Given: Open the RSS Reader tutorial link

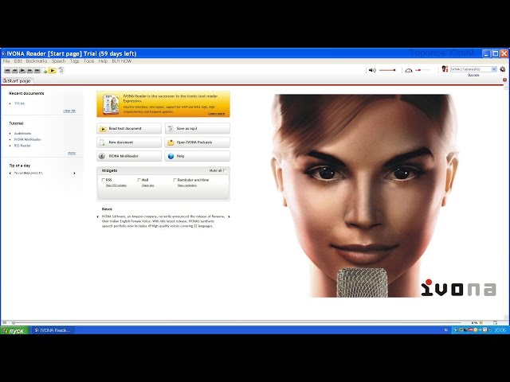Looking at the screenshot, I should coord(22,146).
